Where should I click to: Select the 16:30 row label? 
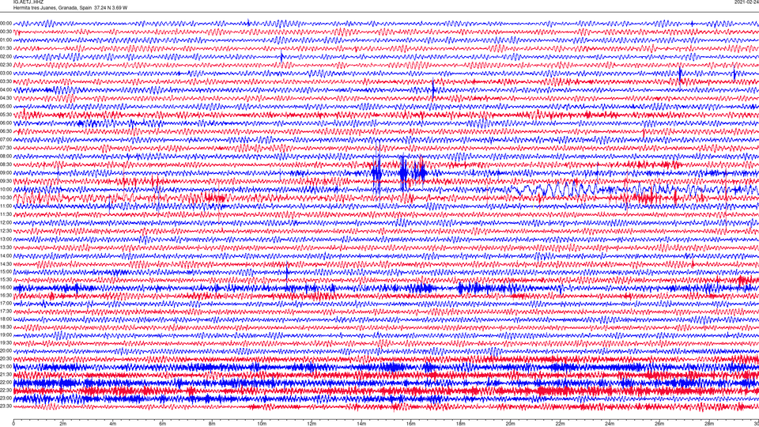click(x=6, y=295)
